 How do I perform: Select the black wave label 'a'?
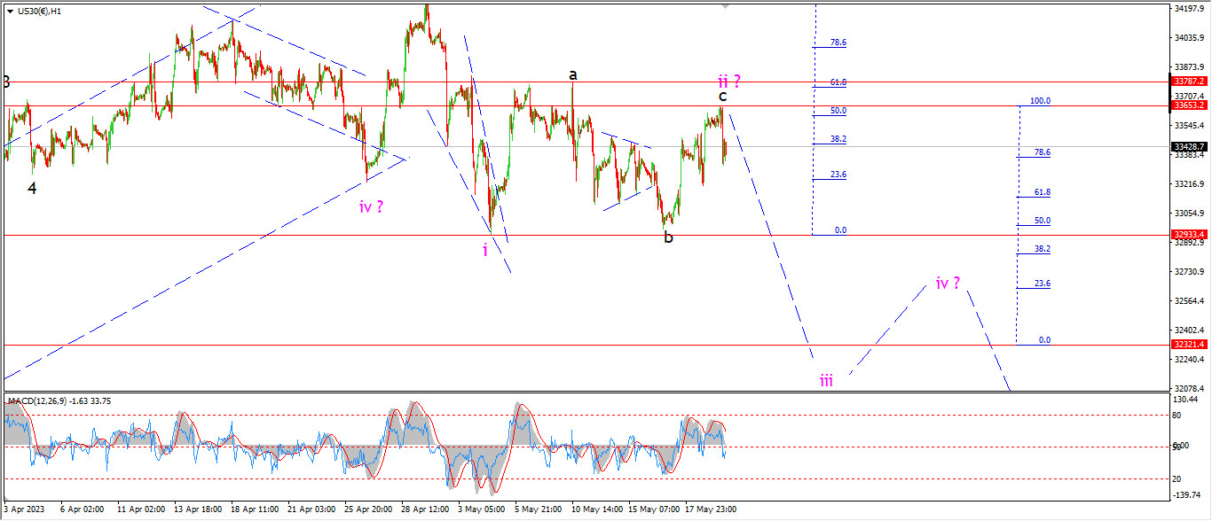click(574, 74)
